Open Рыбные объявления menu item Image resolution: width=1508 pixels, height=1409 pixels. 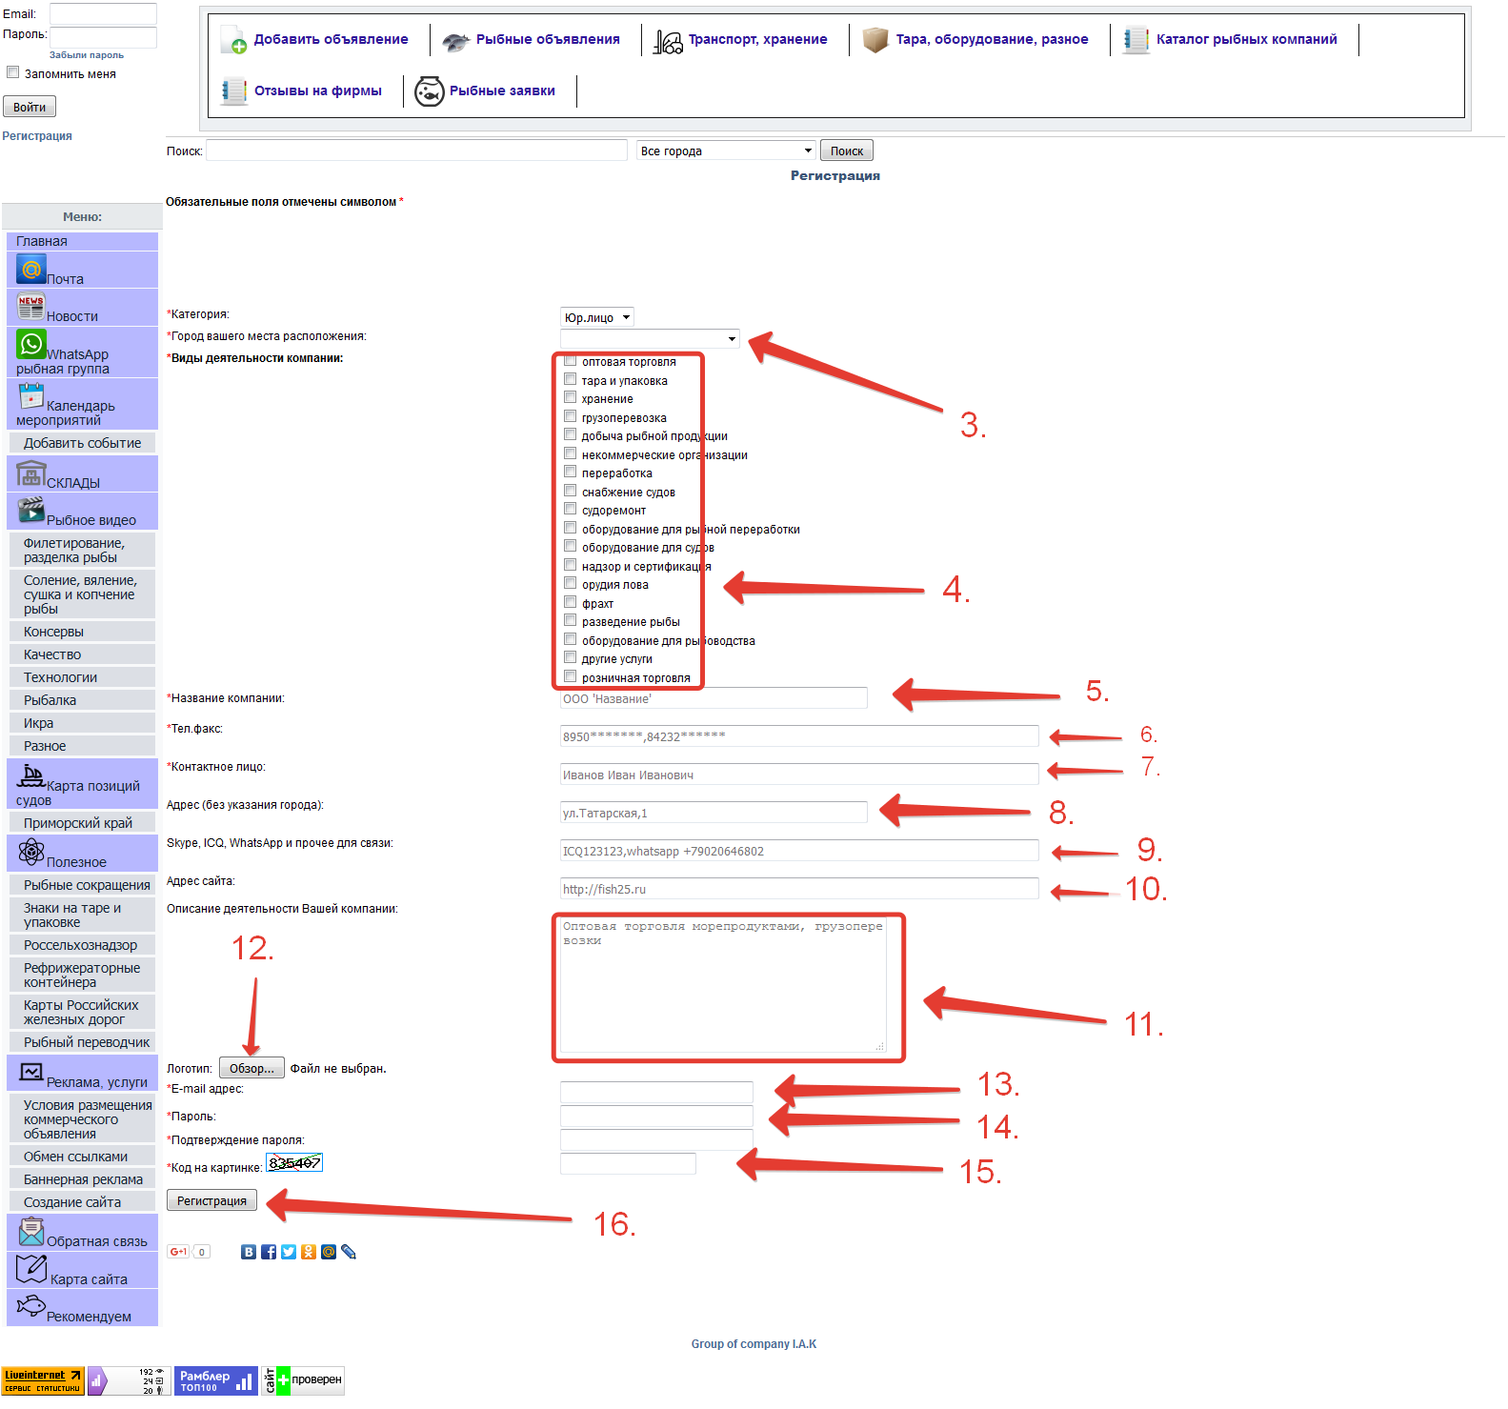547,40
